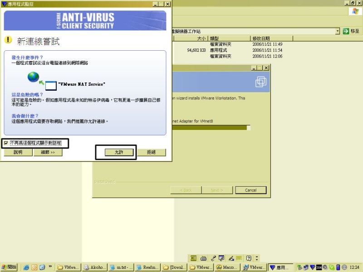Open 說明 (Help) in the F-Secure dialog
363x272 pixels.
(x=18, y=152)
